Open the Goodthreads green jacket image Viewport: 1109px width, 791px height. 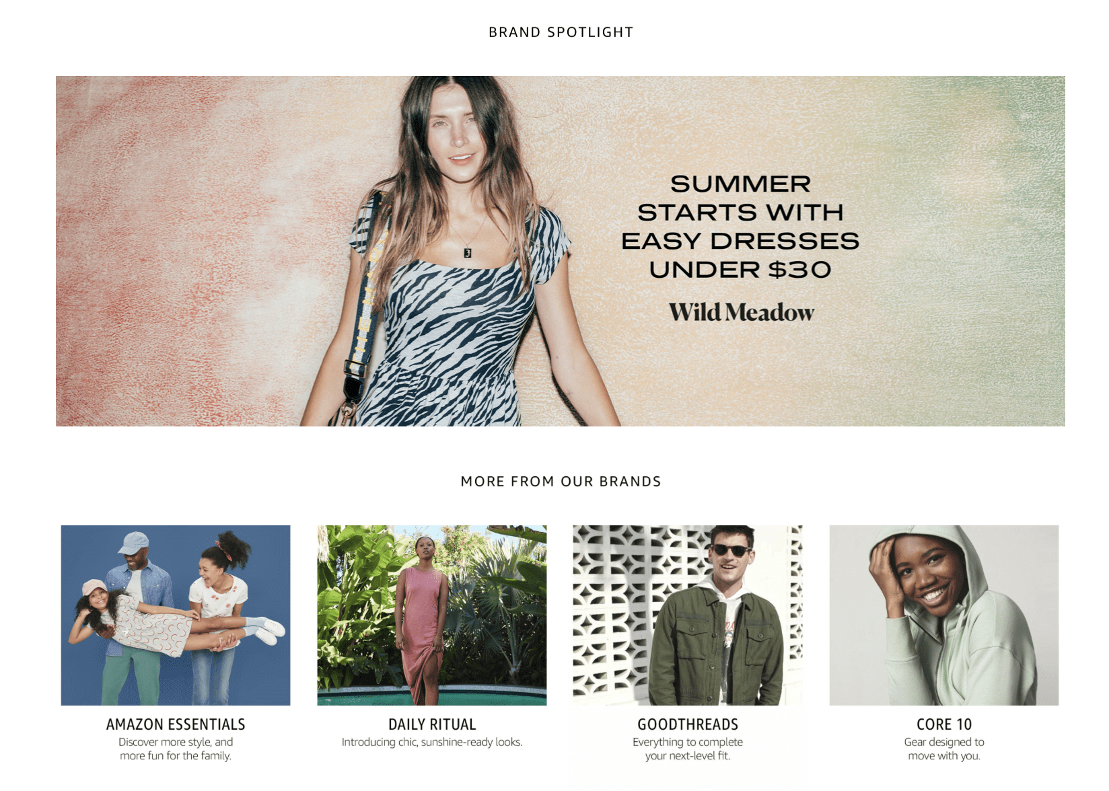click(688, 615)
